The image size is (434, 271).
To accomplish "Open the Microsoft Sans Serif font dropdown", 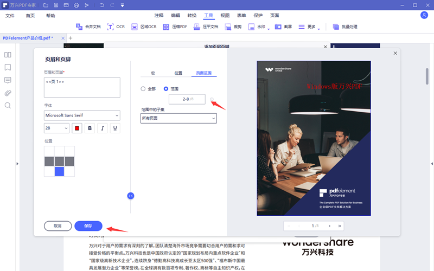I will 82,115.
